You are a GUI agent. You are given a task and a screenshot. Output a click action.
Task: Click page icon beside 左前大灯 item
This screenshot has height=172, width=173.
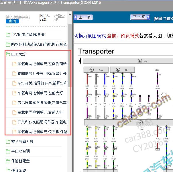[x=14, y=93]
